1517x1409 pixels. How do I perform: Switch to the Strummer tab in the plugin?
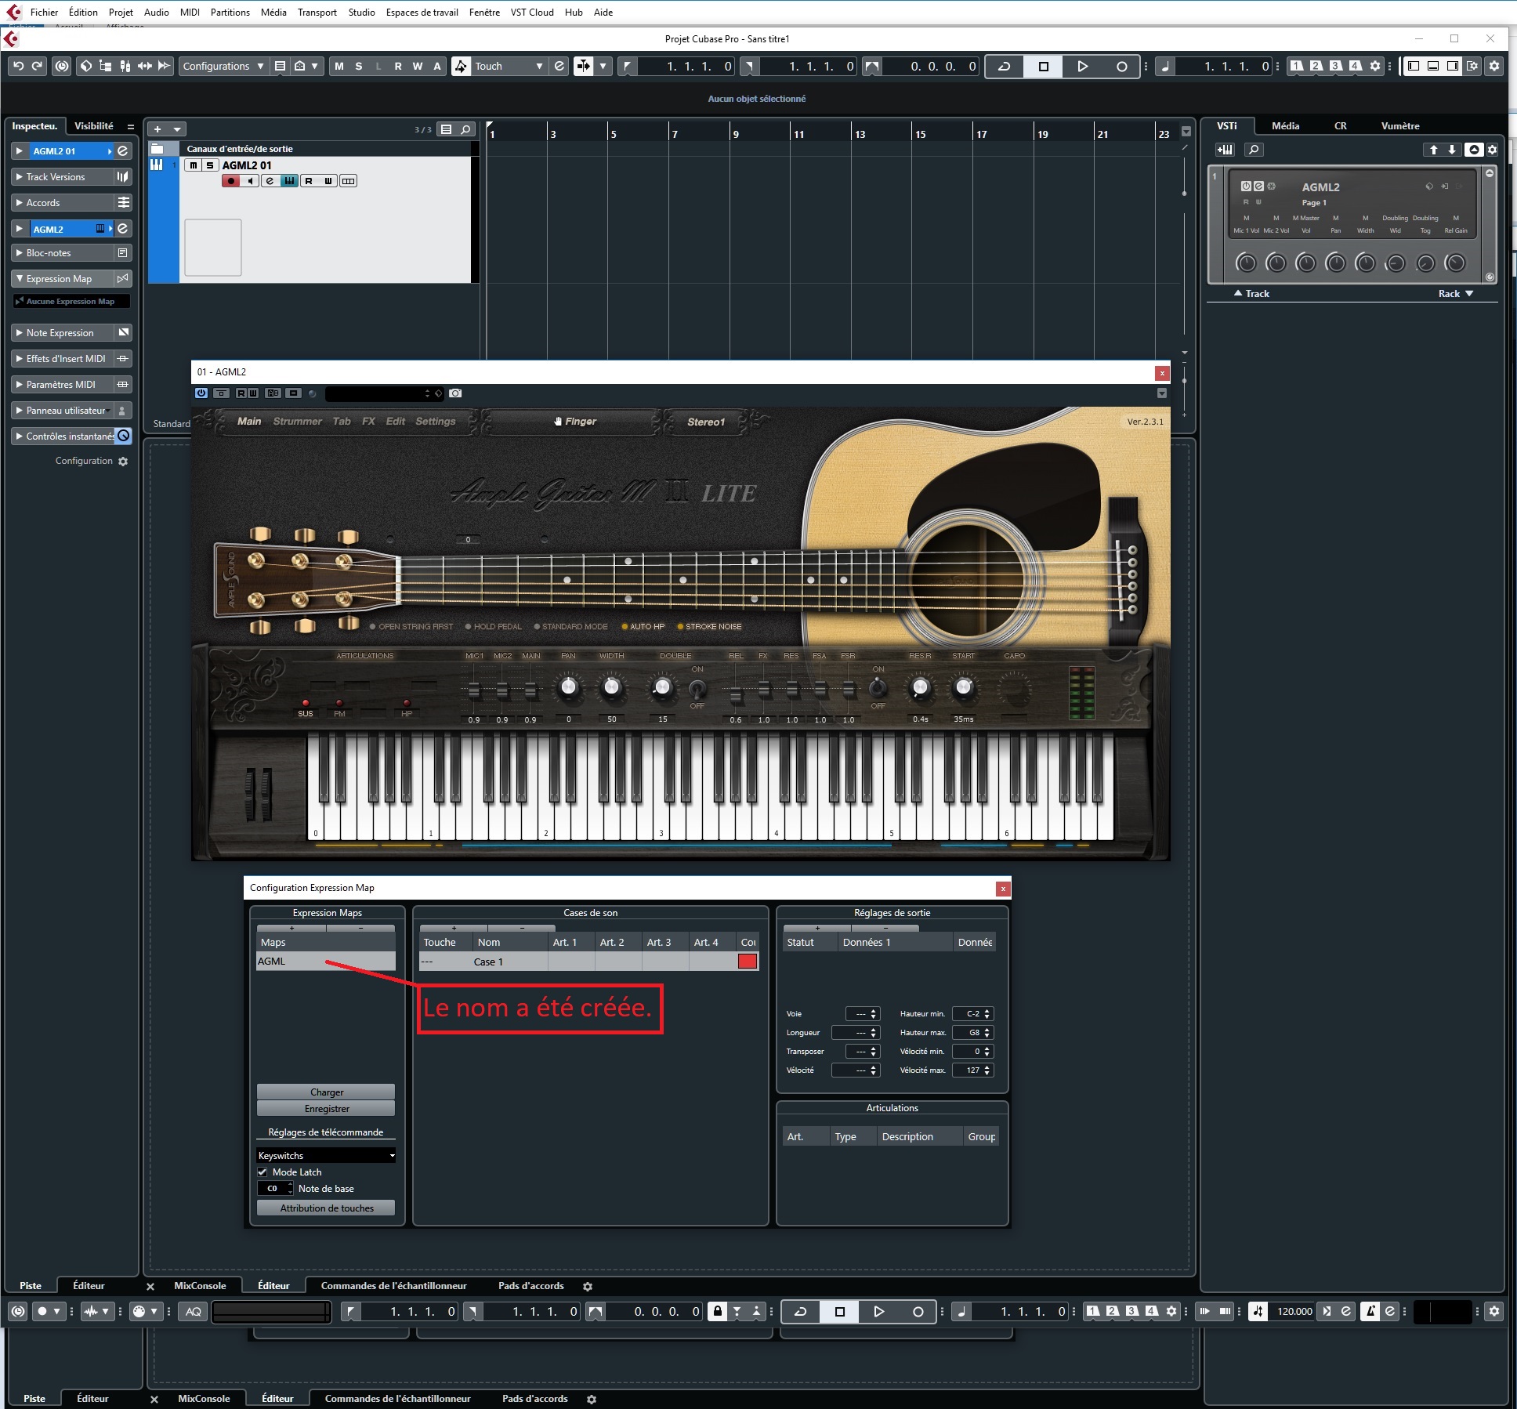297,421
